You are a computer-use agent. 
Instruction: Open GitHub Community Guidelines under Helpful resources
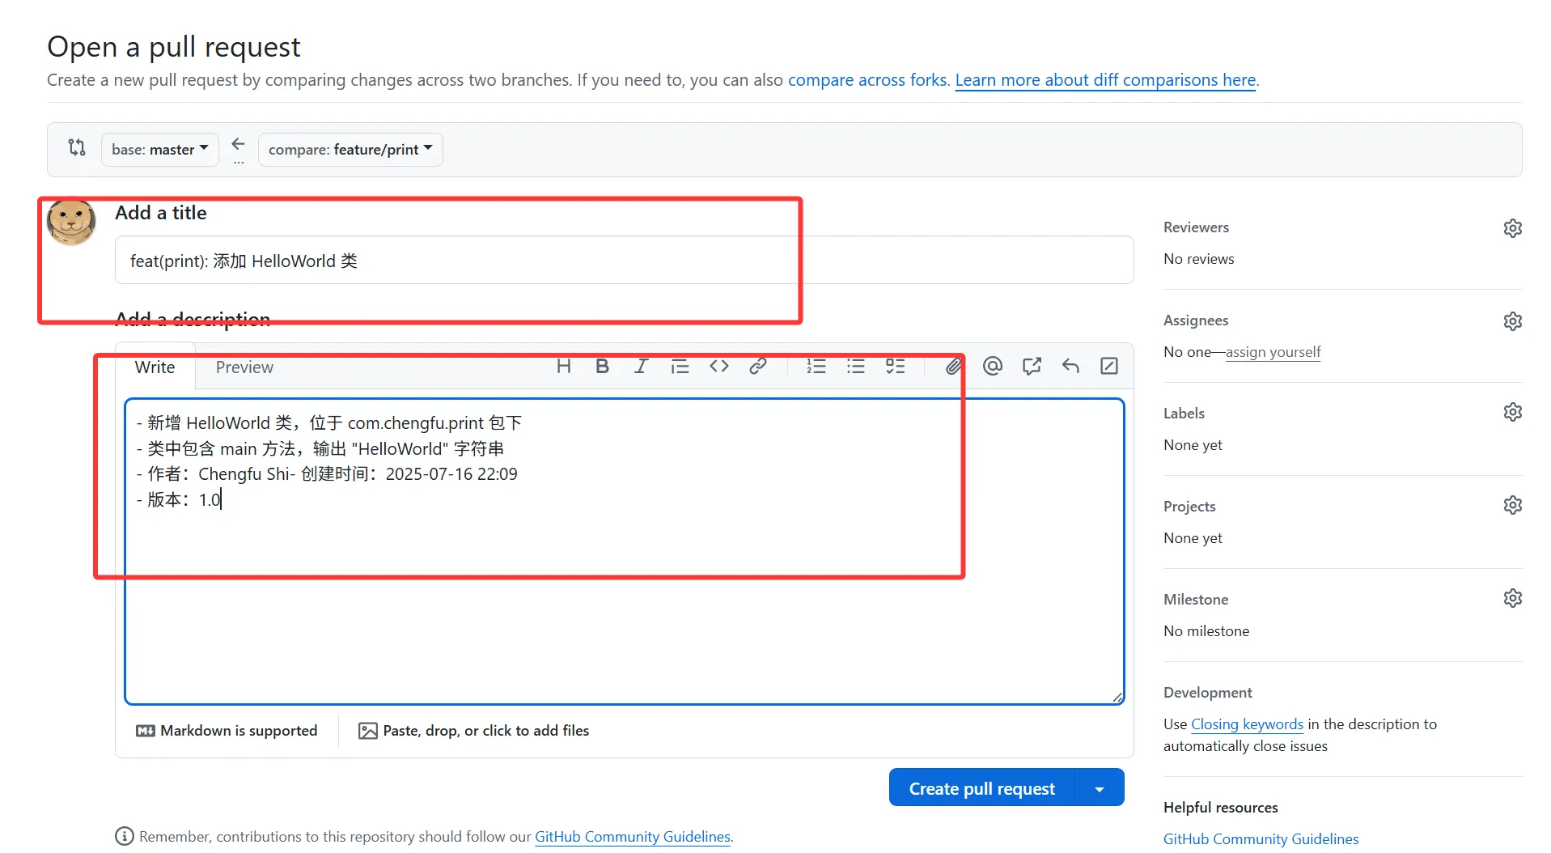[x=1261, y=839]
